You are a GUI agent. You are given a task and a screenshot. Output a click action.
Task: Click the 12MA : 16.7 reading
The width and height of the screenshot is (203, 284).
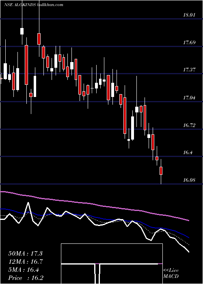[25, 262]
